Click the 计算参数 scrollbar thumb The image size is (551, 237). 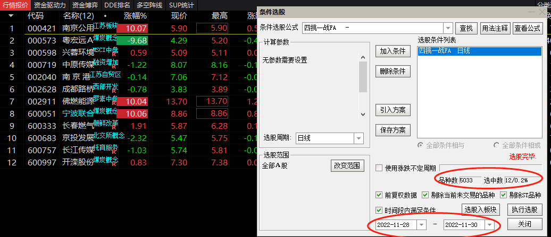pyautogui.click(x=363, y=77)
